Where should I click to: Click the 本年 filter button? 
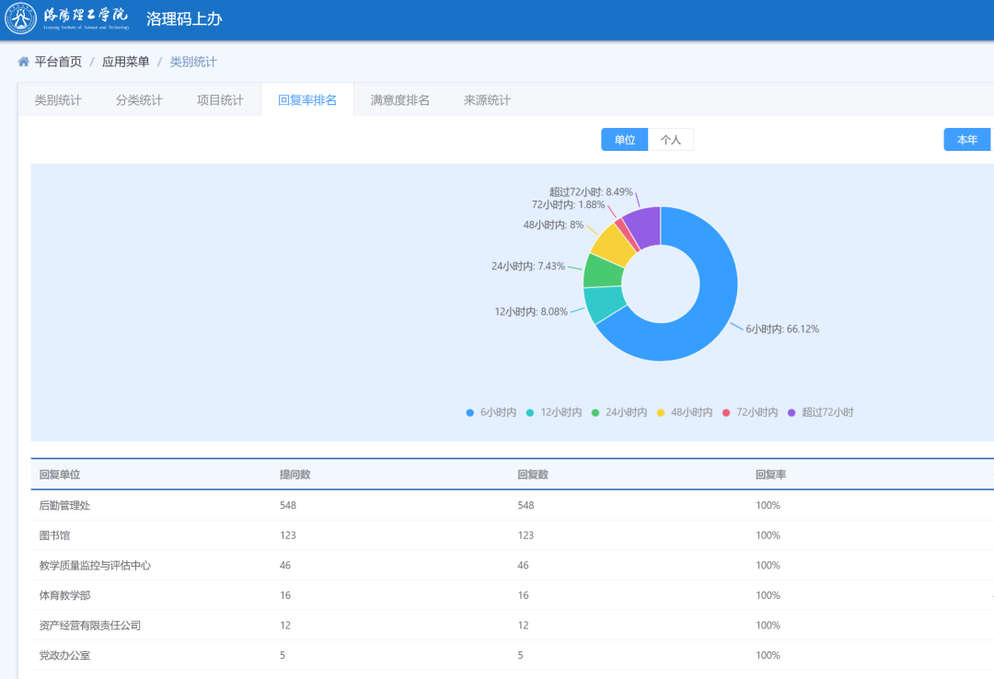[x=966, y=140]
